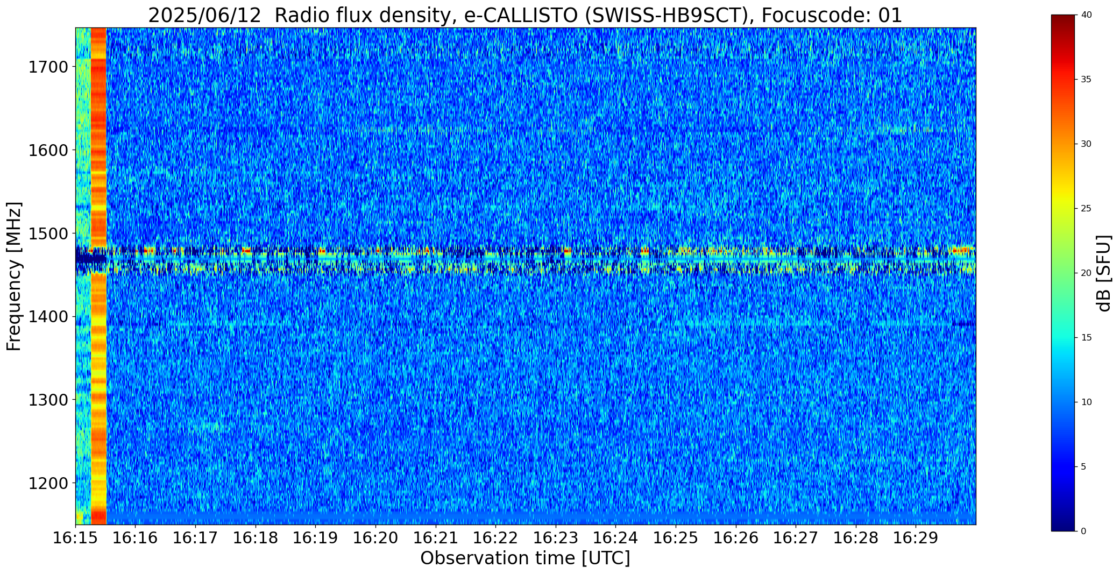Click the 16:26 time tick label
1120x574 pixels.
click(736, 538)
